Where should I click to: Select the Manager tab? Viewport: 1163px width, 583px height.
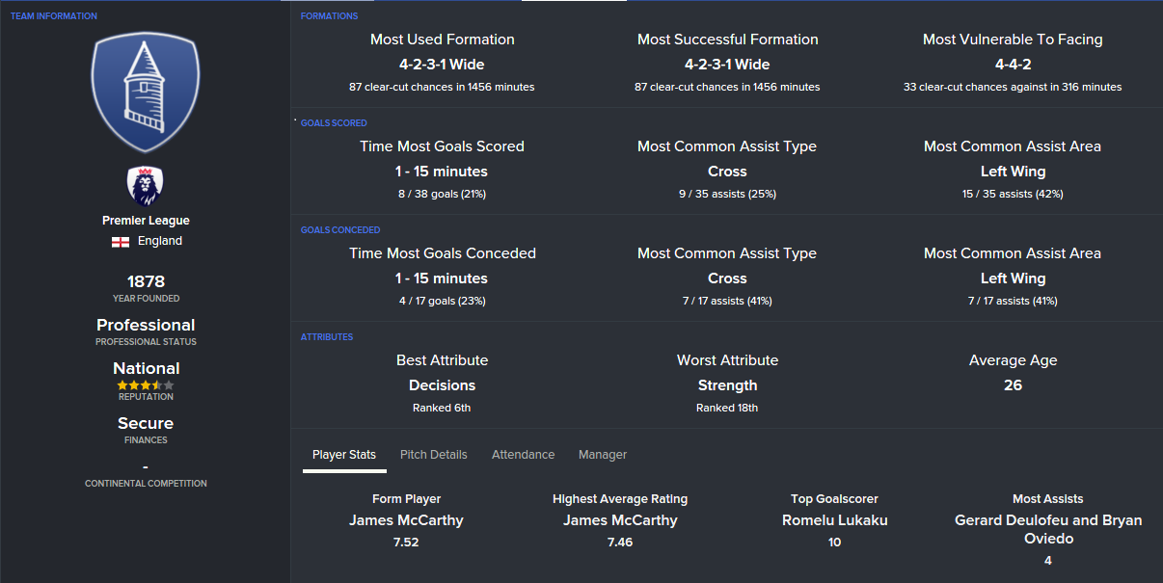603,455
